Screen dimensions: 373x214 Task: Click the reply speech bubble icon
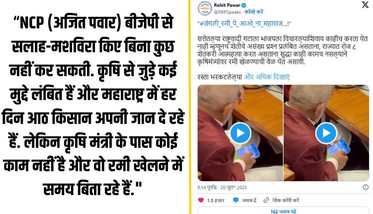pyautogui.click(x=236, y=200)
